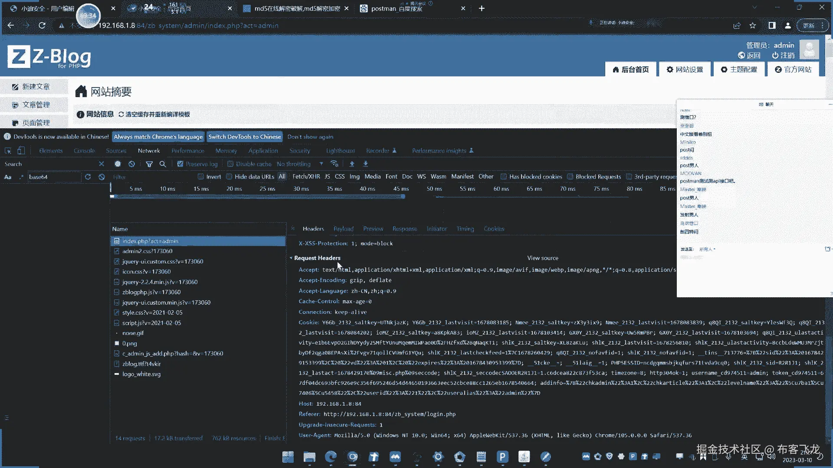Toggle the network filter funnel icon
This screenshot has height=468, width=833.
(149, 164)
